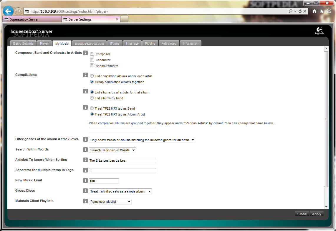Select the My Music tab
The height and width of the screenshot is (231, 336).
point(62,43)
